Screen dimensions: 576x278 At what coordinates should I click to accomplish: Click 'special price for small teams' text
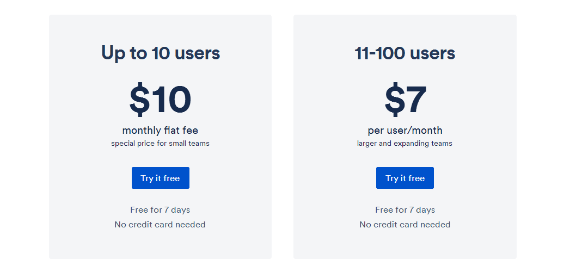point(160,144)
